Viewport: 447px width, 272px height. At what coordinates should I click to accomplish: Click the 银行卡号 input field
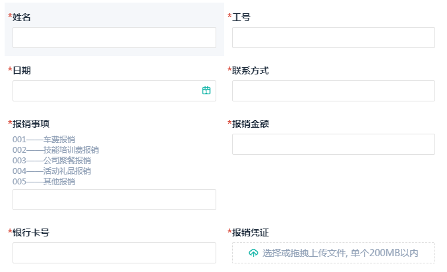point(114,253)
